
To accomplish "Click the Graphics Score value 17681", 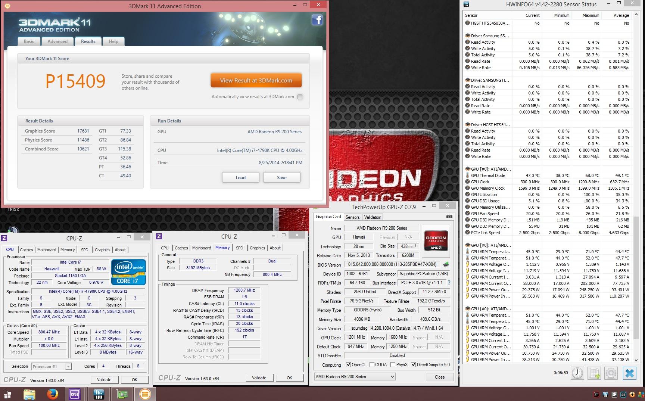I will click(83, 131).
